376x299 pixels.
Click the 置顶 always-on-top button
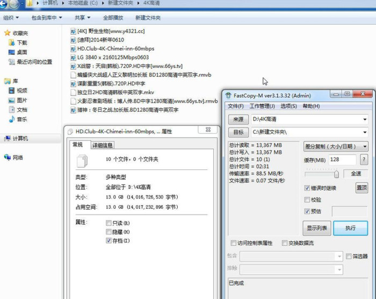coord(361,188)
